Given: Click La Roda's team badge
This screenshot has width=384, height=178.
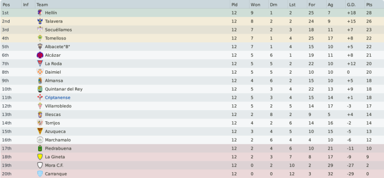Looking at the screenshot, I should tap(40, 64).
